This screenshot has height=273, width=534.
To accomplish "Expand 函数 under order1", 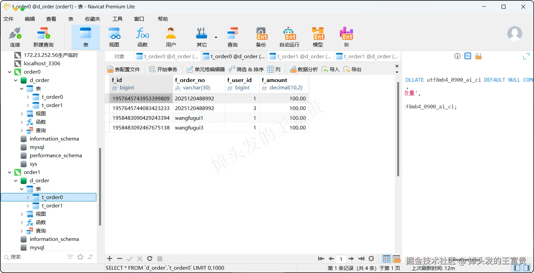I will click(22, 222).
